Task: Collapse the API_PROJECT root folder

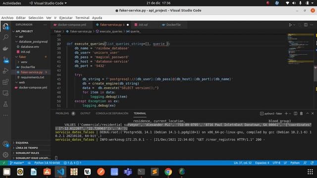Action: point(24,31)
